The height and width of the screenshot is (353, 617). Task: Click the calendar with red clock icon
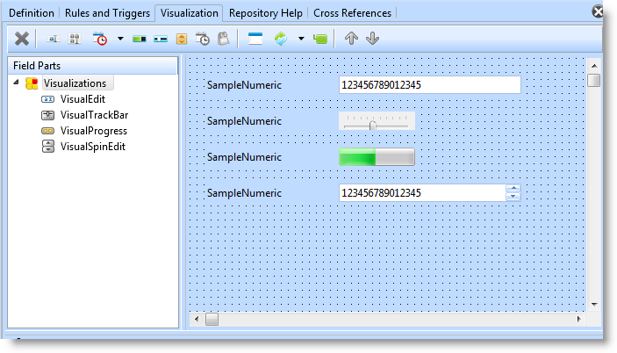pyautogui.click(x=100, y=39)
